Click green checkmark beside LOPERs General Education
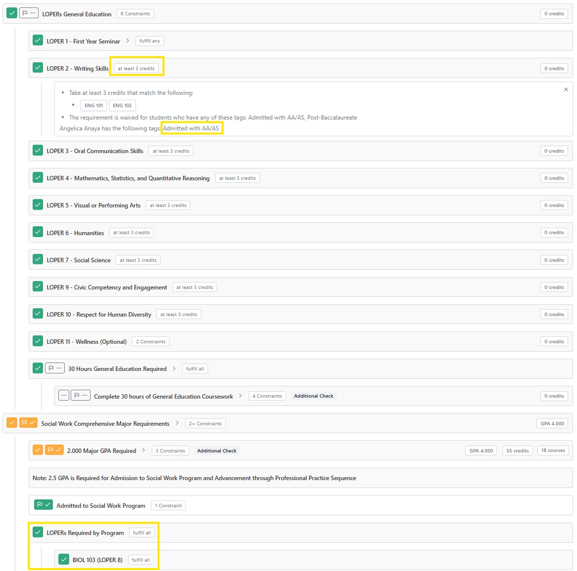 (12, 13)
